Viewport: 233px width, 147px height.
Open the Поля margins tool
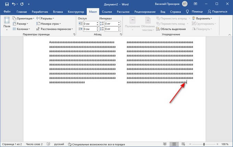point(7,24)
